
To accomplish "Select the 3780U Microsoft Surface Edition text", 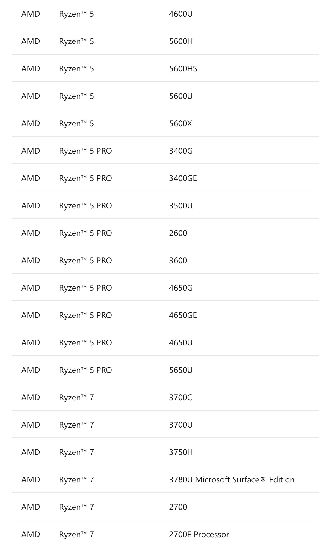I will (232, 480).
